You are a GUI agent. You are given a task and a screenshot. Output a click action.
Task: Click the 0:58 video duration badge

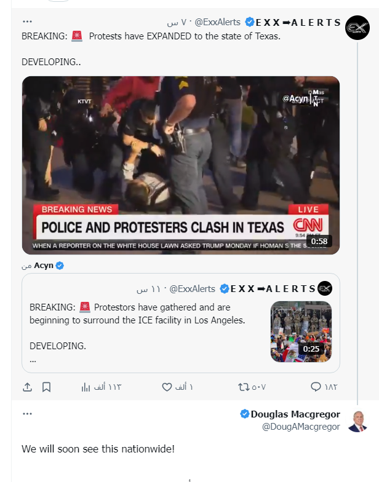tap(319, 241)
